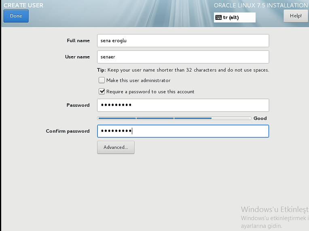Focus the User name field

183,57
